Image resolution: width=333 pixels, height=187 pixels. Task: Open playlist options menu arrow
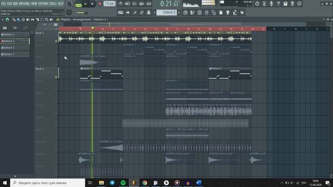coord(3,20)
